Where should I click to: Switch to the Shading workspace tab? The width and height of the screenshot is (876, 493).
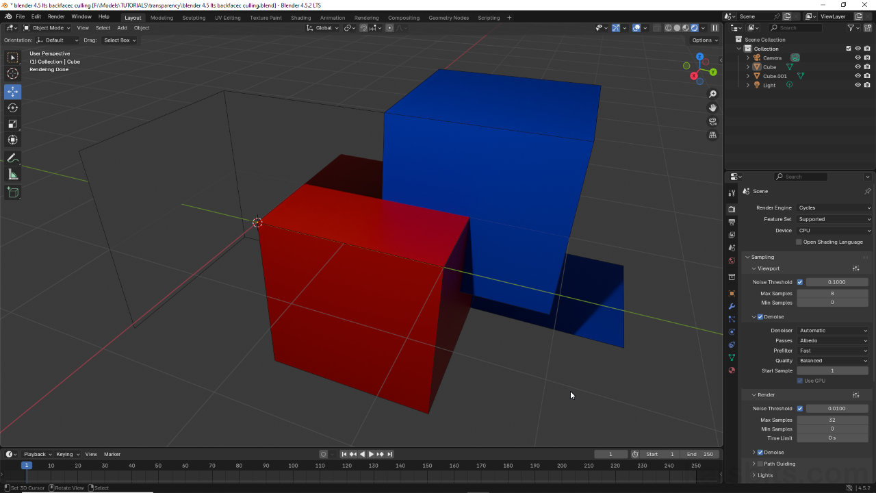pos(300,18)
